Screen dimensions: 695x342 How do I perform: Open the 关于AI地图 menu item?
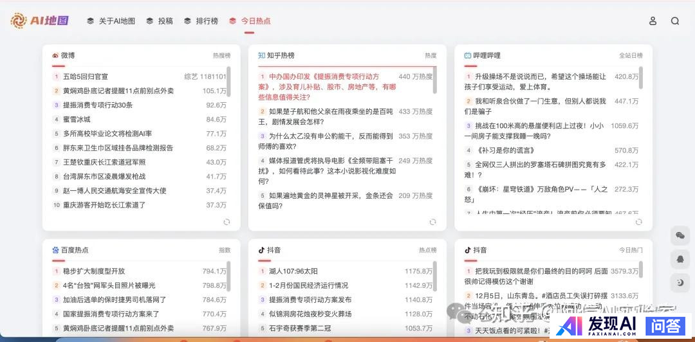(111, 21)
